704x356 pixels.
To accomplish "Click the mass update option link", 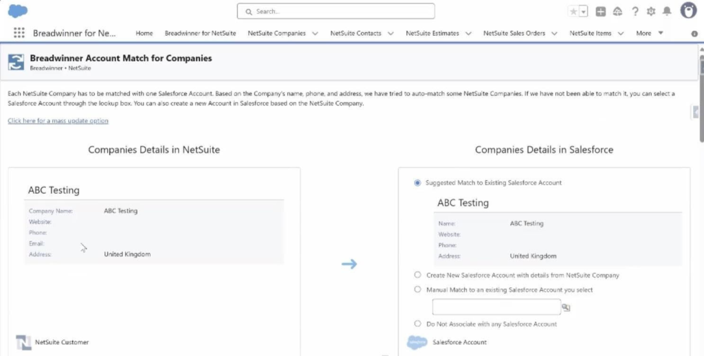I will tap(58, 121).
